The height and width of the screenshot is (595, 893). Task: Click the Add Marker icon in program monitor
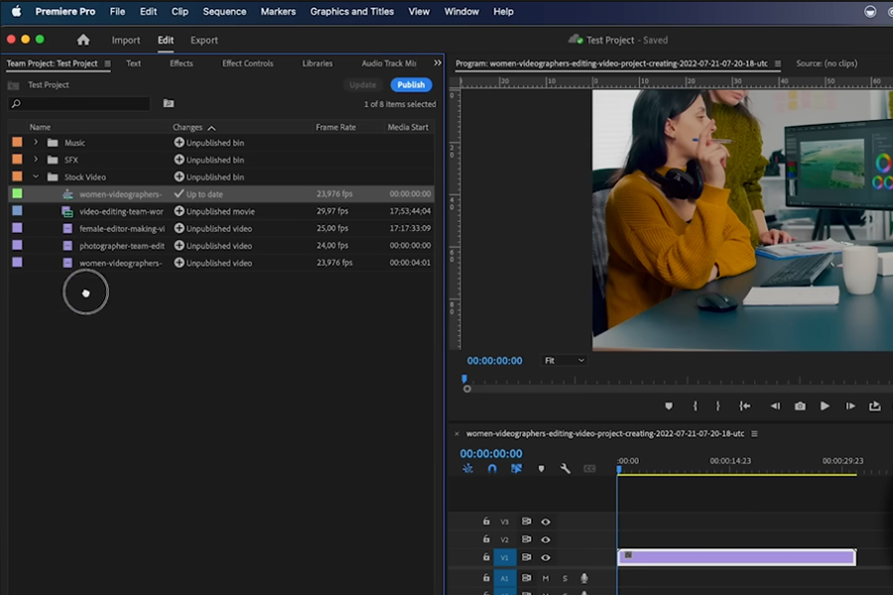671,406
